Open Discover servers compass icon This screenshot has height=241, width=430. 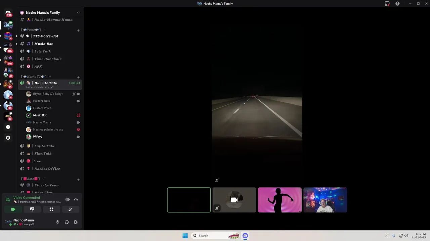[8, 138]
